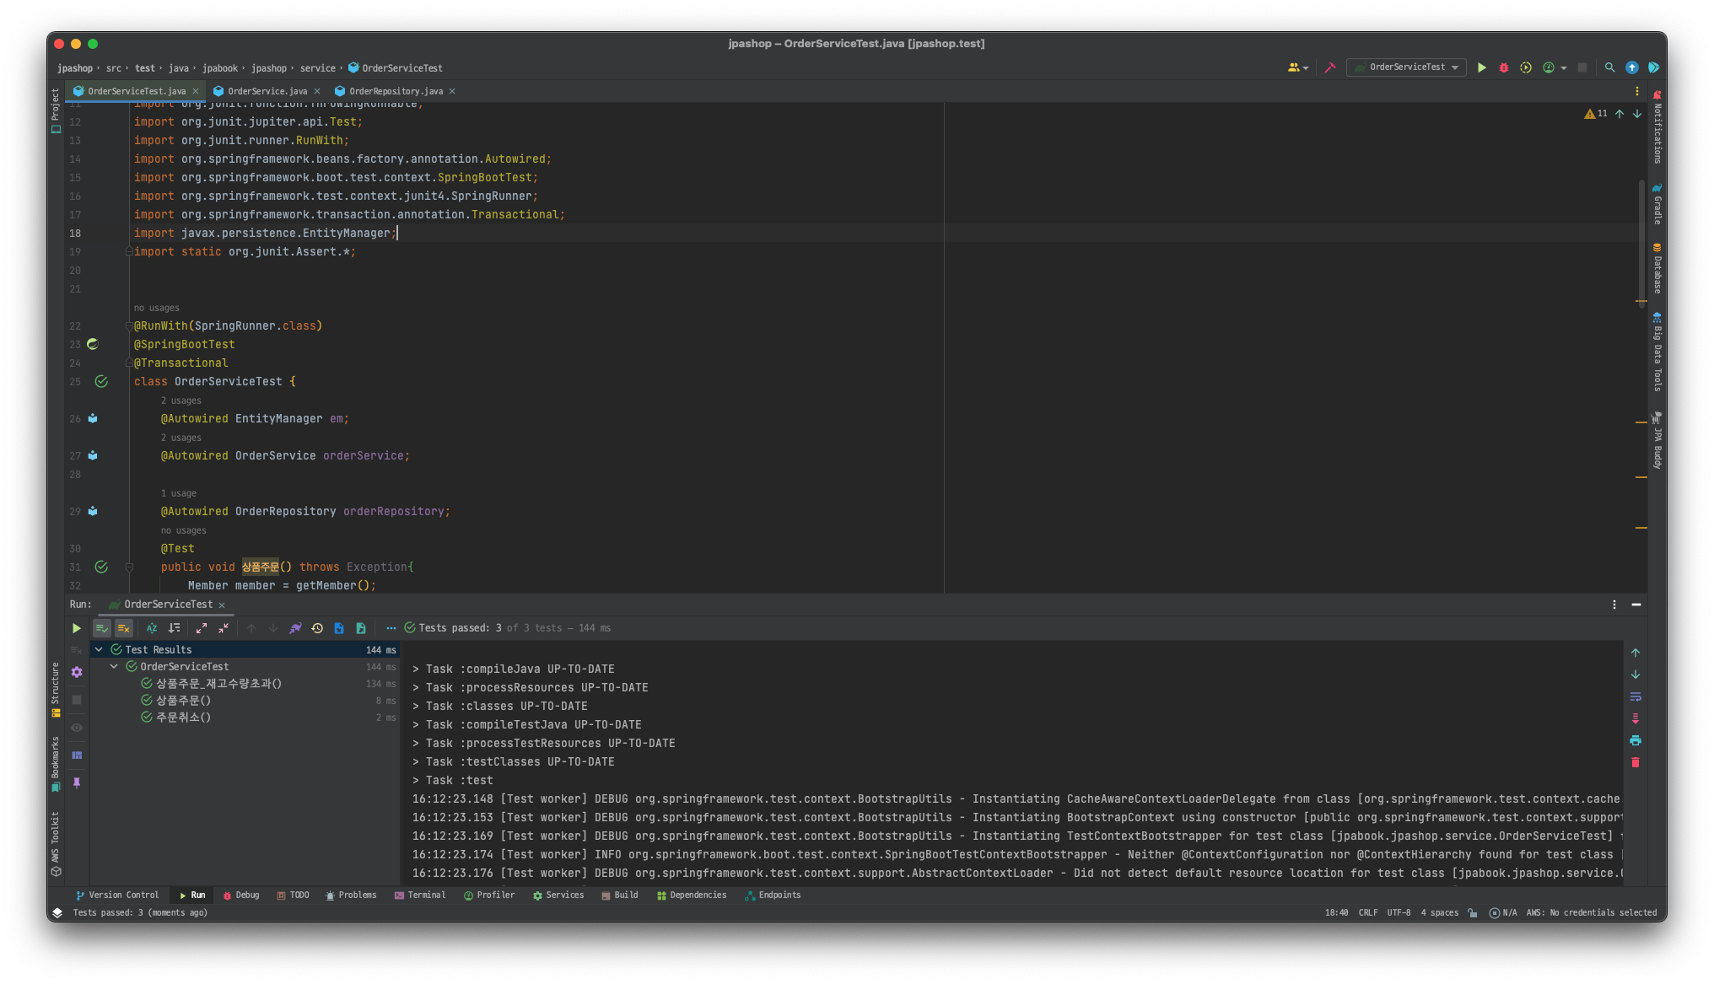Jump to next highlighted error arrow

(x=1637, y=114)
